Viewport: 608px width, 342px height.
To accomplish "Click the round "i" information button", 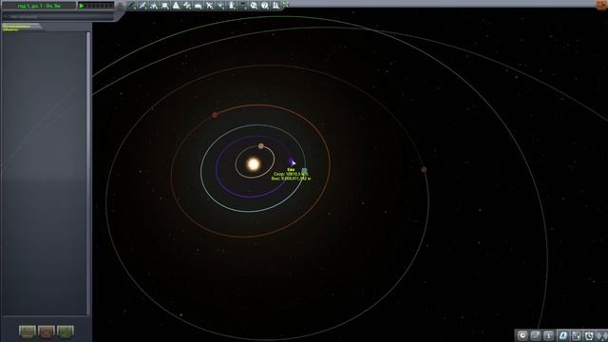I will coord(549,335).
